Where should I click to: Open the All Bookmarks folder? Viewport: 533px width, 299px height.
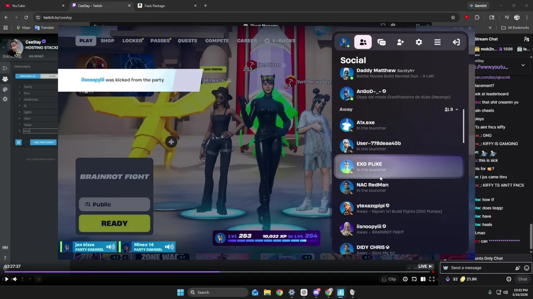click(515, 28)
